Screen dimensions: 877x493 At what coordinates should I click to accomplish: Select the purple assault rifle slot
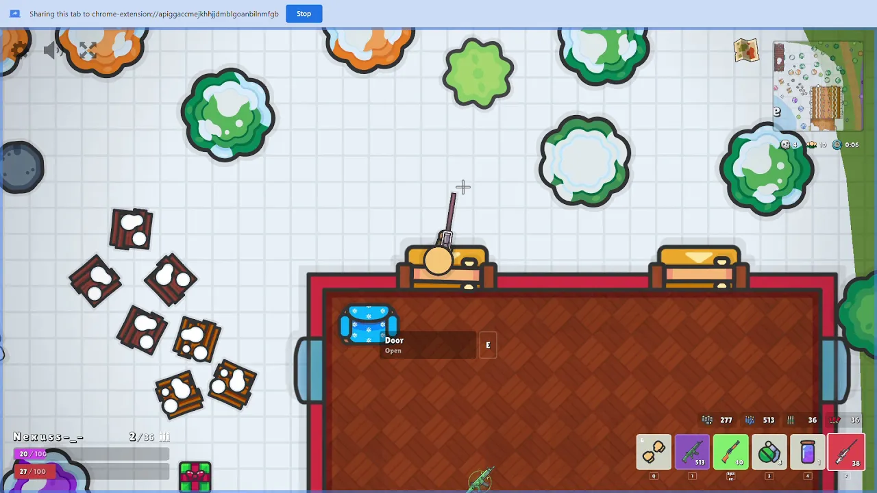coord(692,452)
